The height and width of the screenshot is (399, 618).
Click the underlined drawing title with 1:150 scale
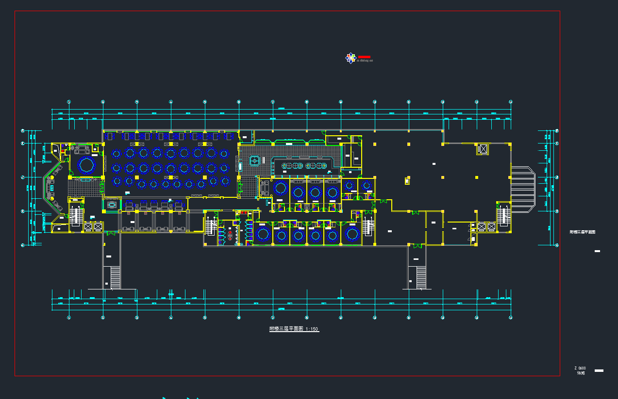pyautogui.click(x=294, y=329)
